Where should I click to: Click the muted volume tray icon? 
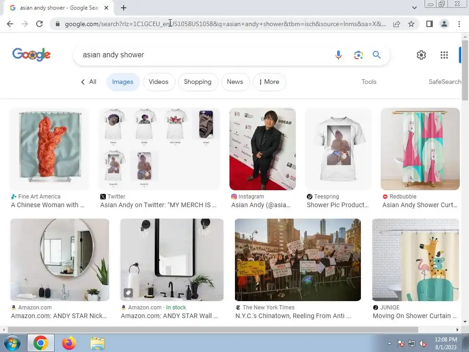click(x=423, y=343)
